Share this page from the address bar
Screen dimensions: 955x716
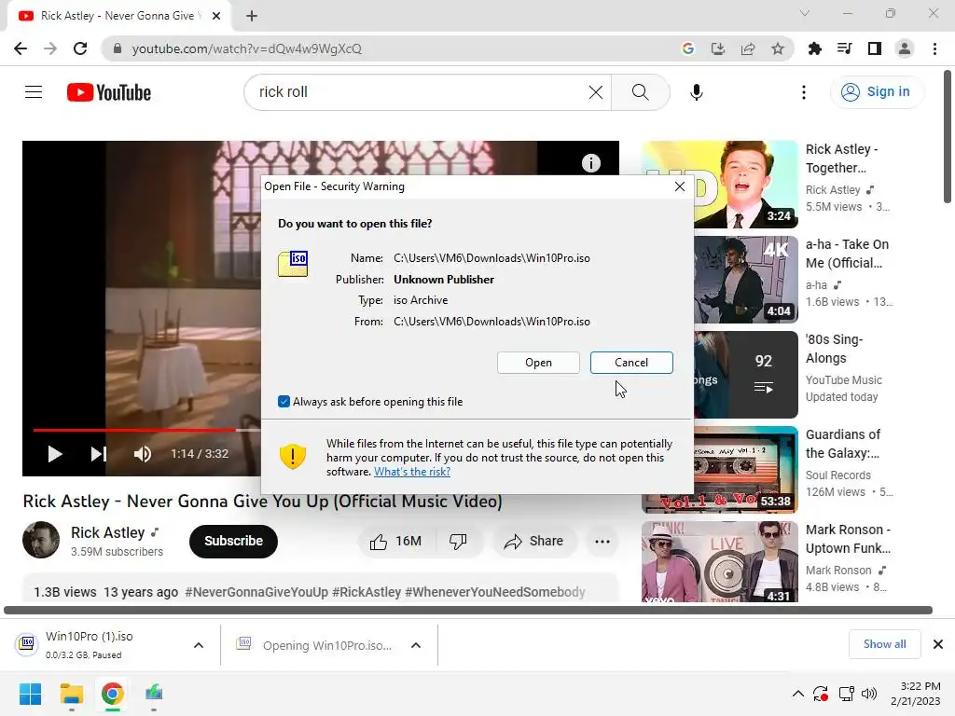coord(748,48)
